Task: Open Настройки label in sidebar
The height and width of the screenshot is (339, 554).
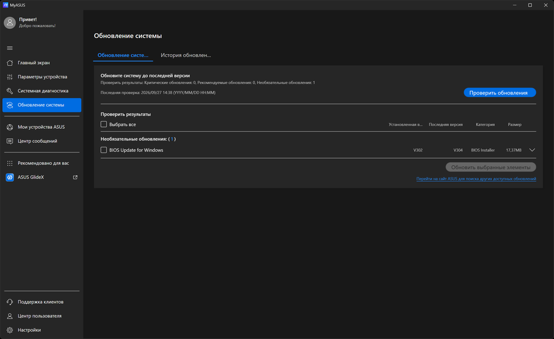Action: pyautogui.click(x=29, y=330)
